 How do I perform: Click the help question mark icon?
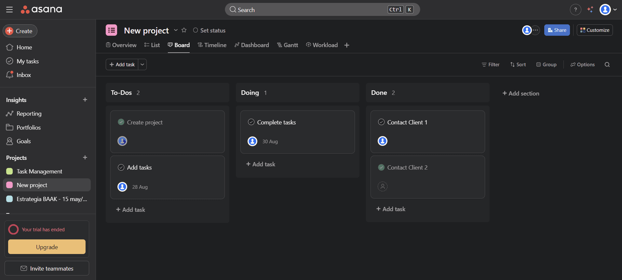tap(575, 10)
